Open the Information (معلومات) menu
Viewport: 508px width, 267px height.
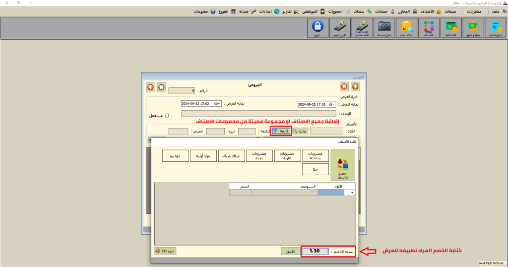click(x=200, y=11)
